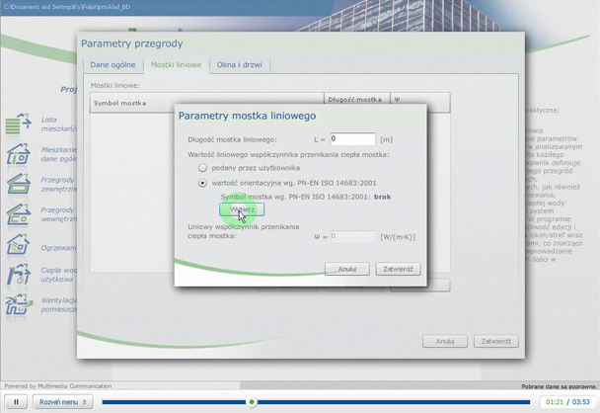The height and width of the screenshot is (413, 600).
Task: Click Anuluj in Parametry mostka liniowego dialog
Action: [x=347, y=269]
